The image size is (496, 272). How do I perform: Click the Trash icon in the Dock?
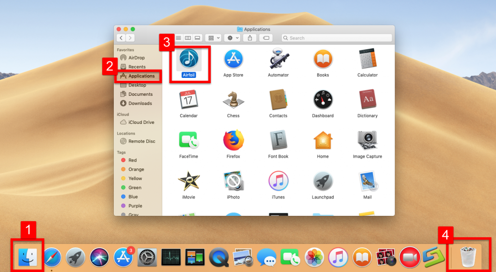tap(468, 257)
